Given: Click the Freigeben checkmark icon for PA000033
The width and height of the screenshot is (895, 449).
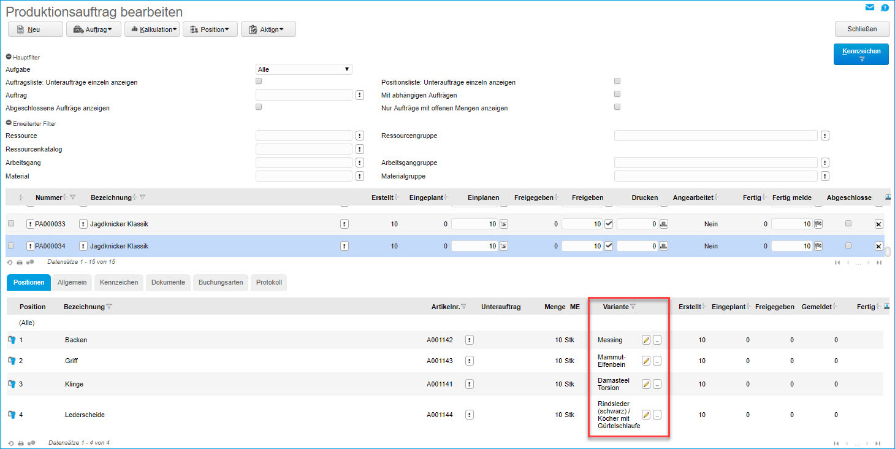Looking at the screenshot, I should click(x=609, y=224).
